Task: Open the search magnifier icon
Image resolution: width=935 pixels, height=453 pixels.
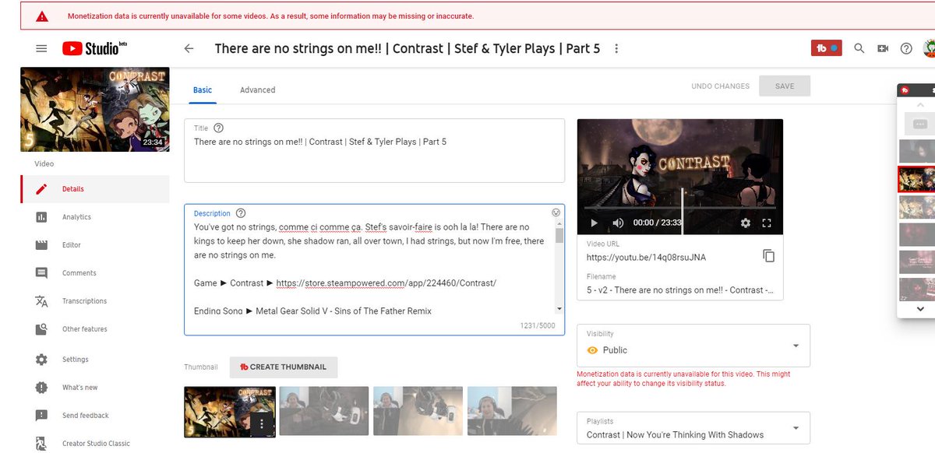Action: (859, 48)
